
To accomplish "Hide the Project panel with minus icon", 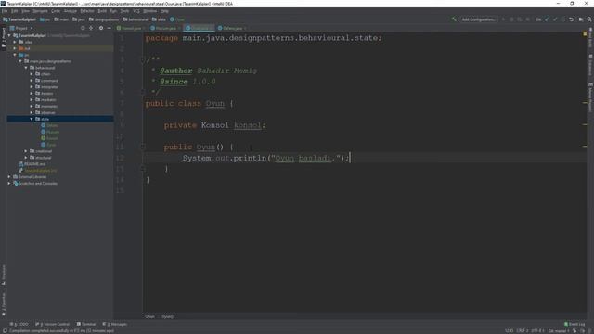I will [110, 28].
